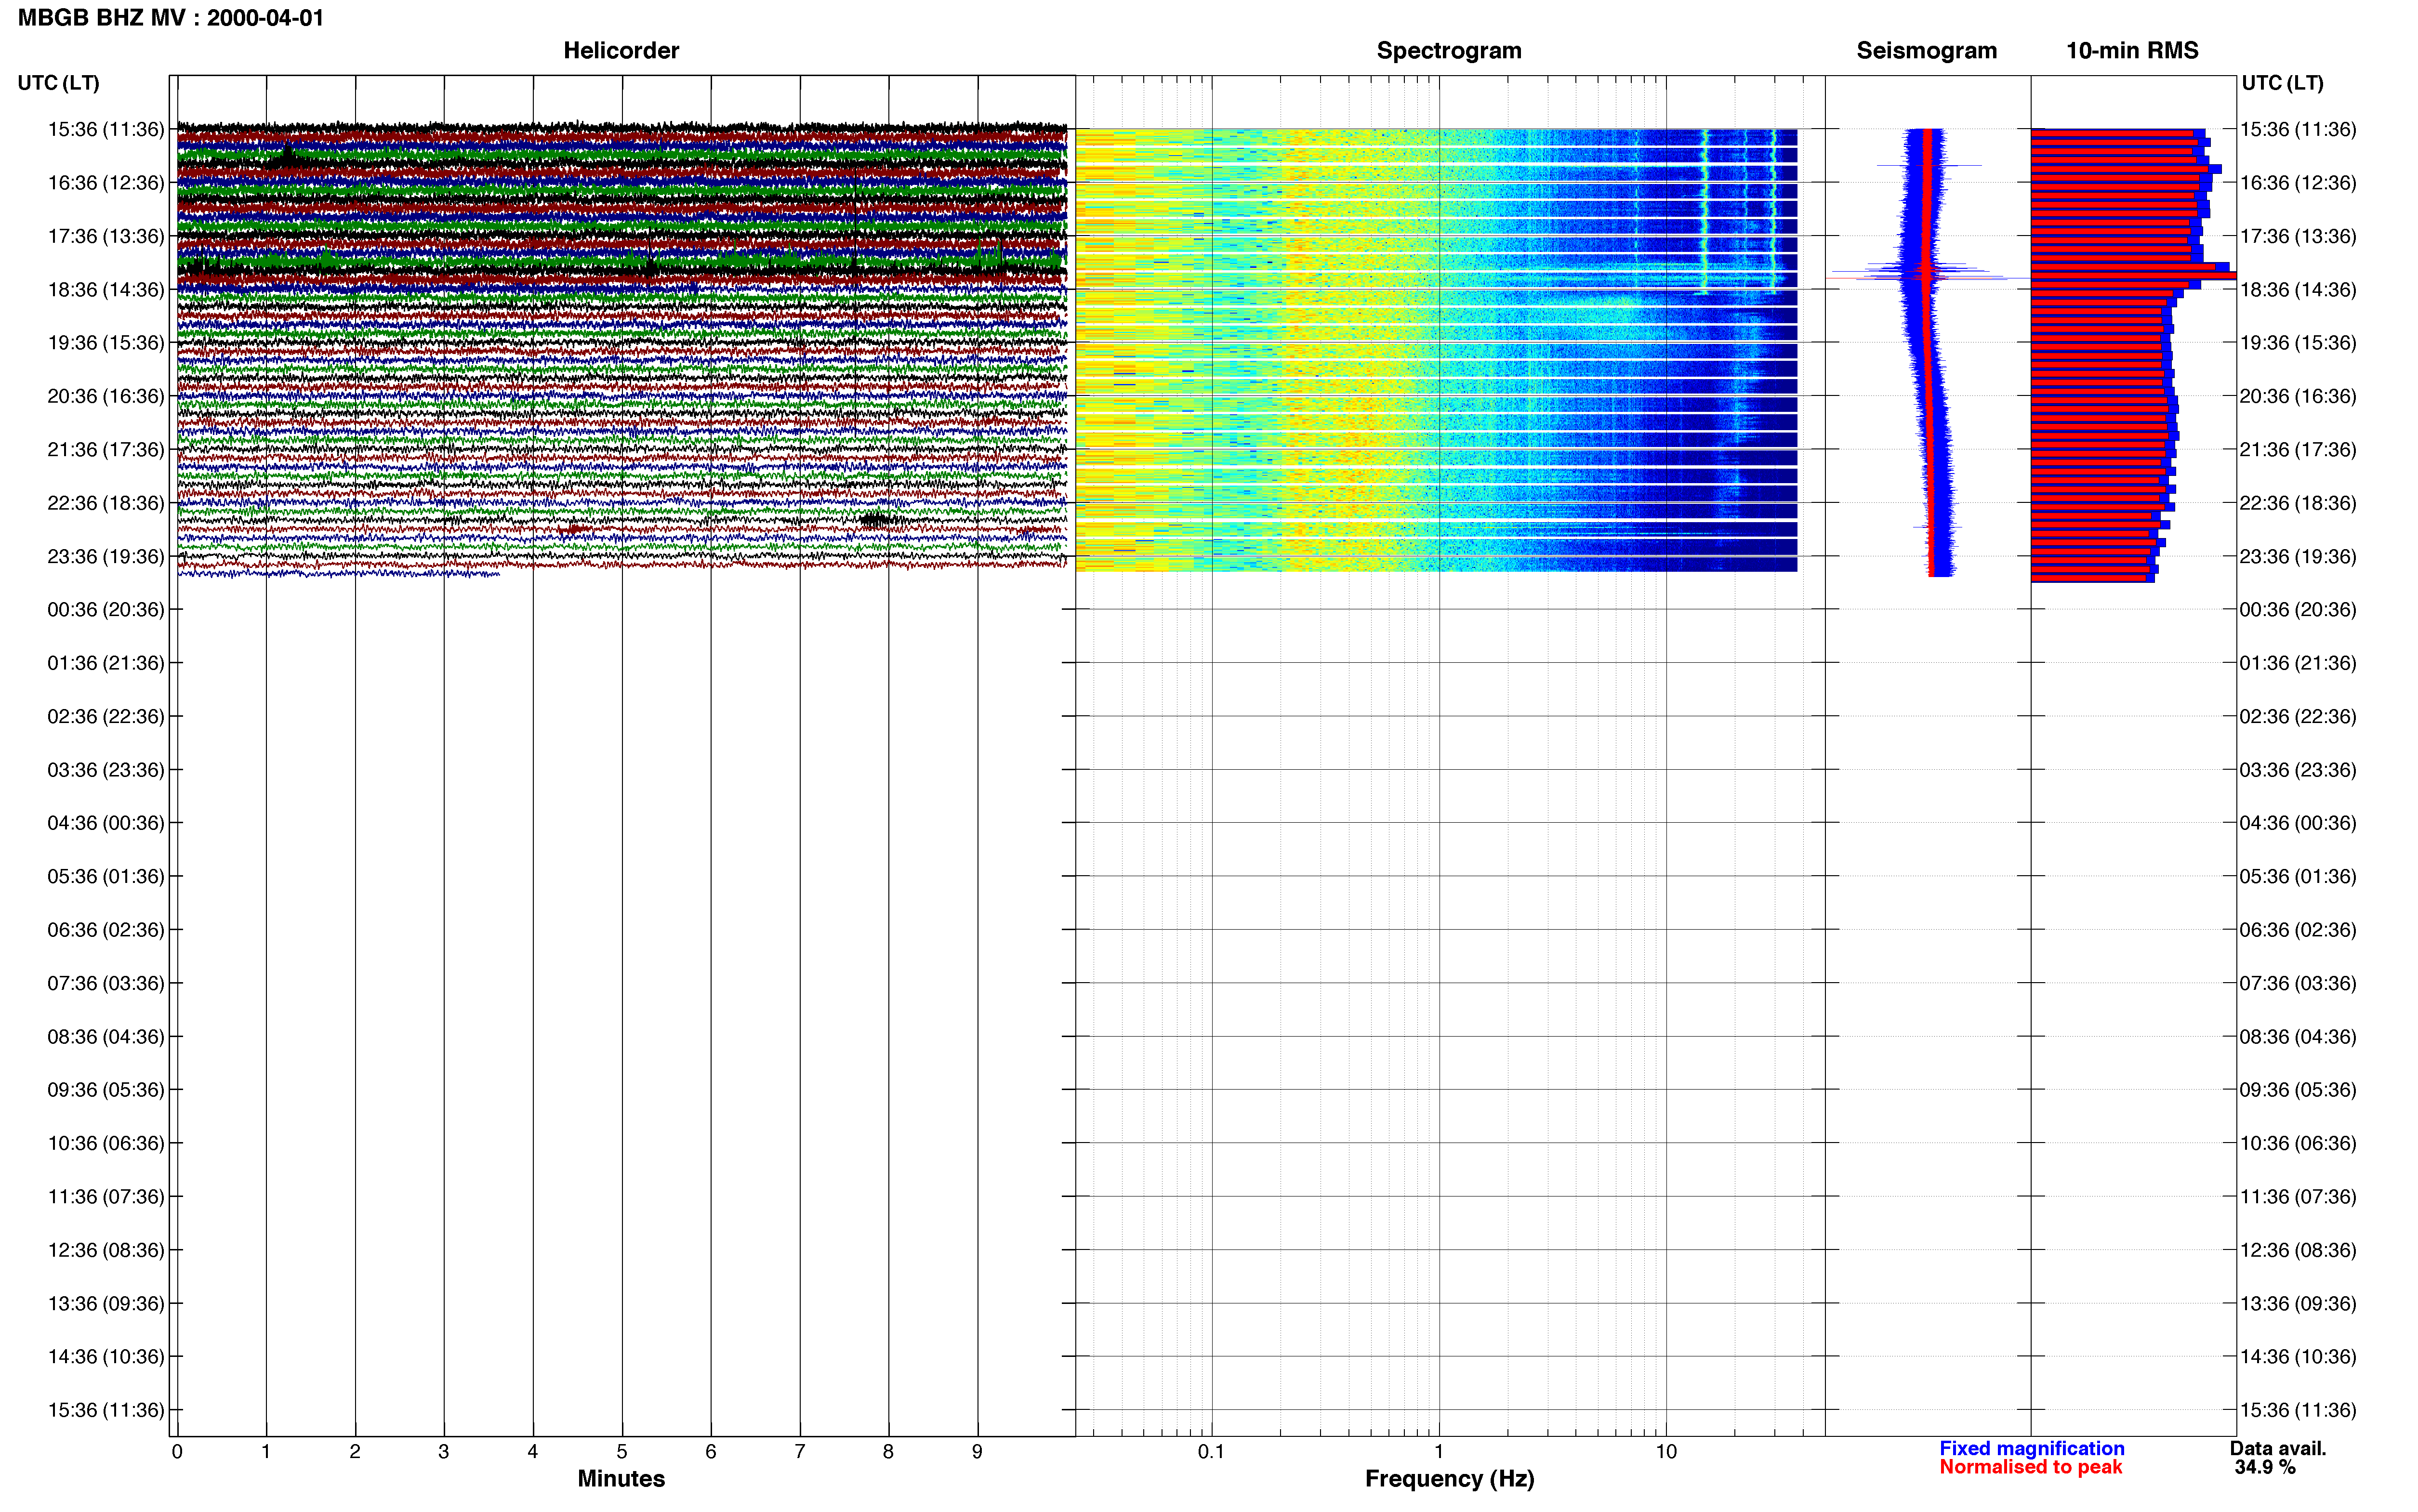Click the MBGB BHZ MV : 2000-04-01 title
Image resolution: width=2418 pixels, height=1512 pixels.
tap(171, 17)
